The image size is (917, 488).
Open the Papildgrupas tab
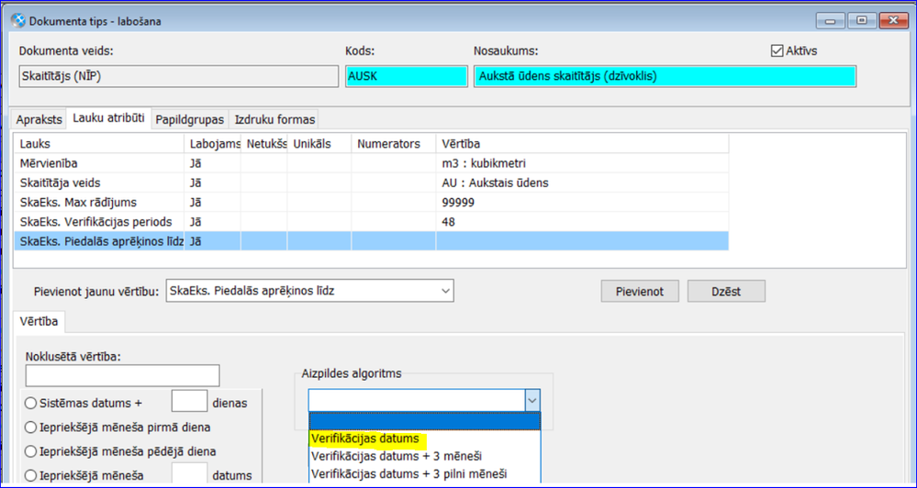pos(189,120)
